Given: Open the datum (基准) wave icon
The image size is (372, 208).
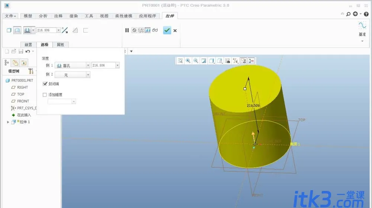Looking at the screenshot, I should [x=362, y=25].
